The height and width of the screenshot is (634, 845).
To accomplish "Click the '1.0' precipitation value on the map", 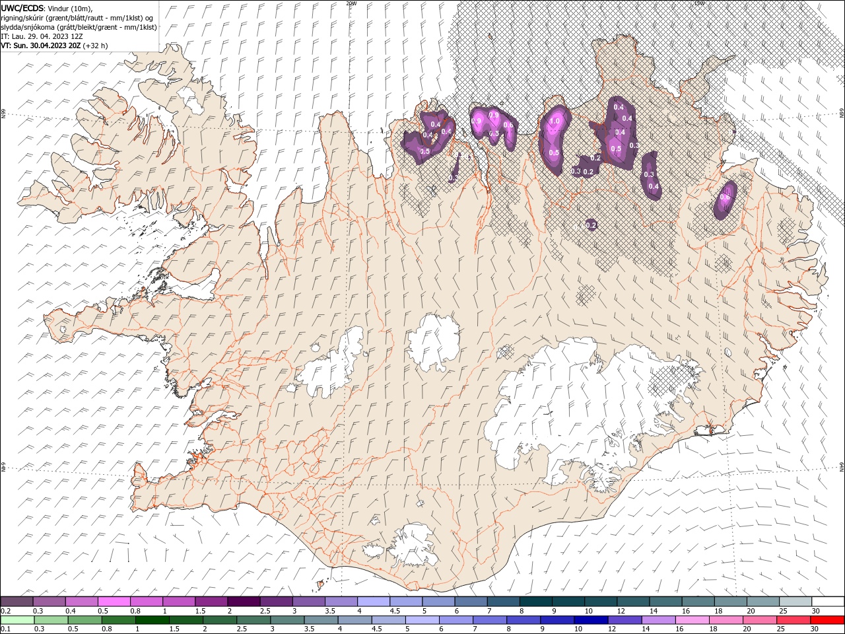I will 555,122.
